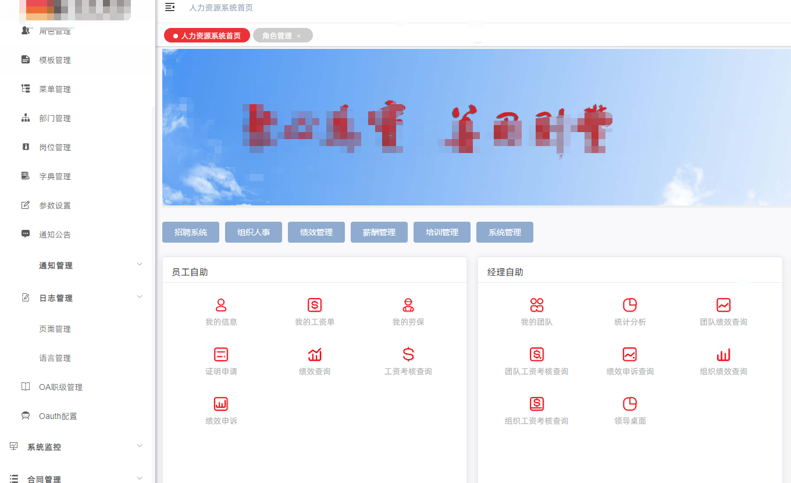The height and width of the screenshot is (483, 791).
Task: Open 模板管理 in sidebar menu
Action: (55, 60)
